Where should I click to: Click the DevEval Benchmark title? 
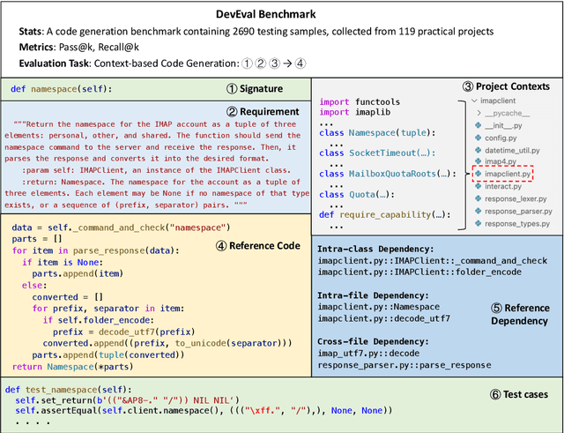tap(281, 15)
